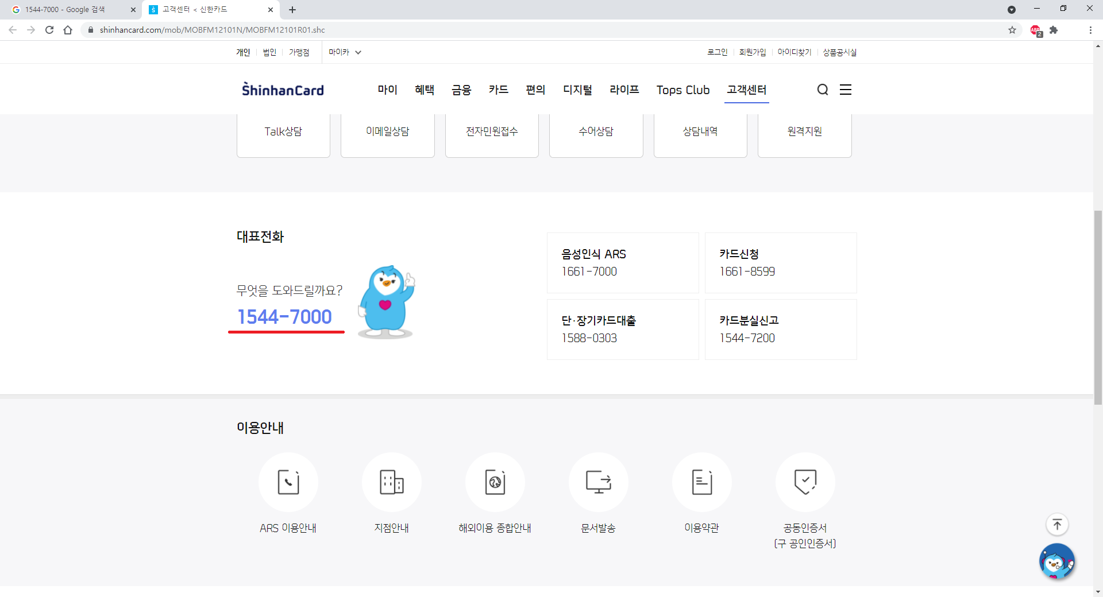Screen dimensions: 1103x597
Task: Navigate back in browser history
Action: [13, 30]
